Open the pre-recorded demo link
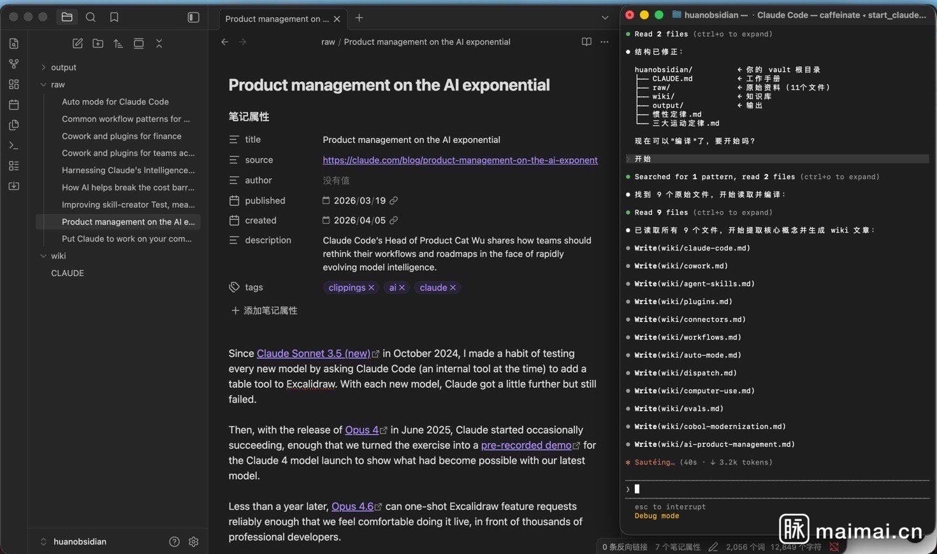The image size is (937, 554). tap(527, 445)
